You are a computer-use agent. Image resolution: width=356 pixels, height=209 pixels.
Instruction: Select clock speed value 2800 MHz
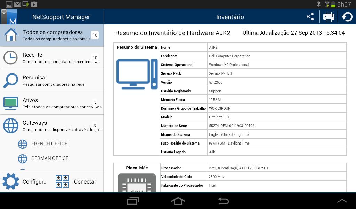click(x=217, y=177)
